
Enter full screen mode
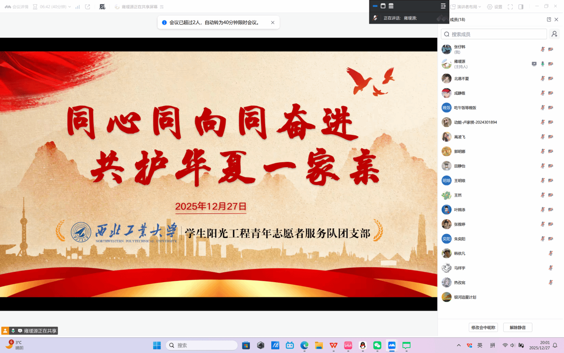[x=510, y=7]
